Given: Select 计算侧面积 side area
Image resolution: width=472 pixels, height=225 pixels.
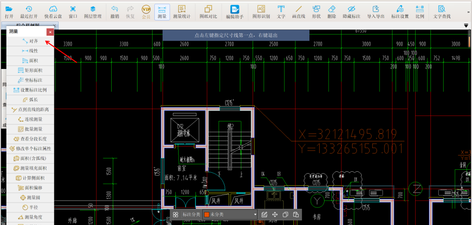Looking at the screenshot, I should 30,178.
